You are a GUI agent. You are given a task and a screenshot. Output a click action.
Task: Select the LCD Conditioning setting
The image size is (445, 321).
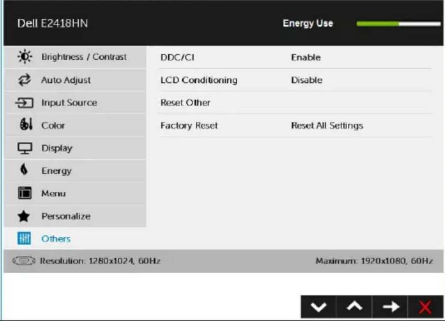click(x=199, y=80)
